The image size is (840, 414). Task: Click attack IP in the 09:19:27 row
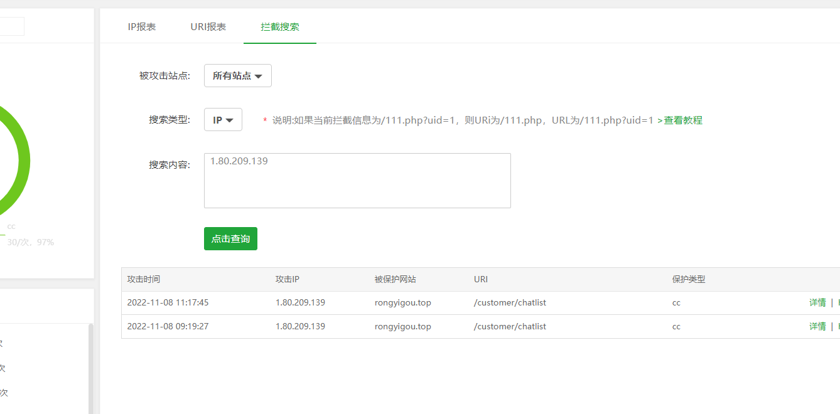point(300,326)
